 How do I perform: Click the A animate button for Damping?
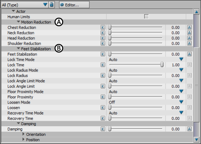pos(189,129)
